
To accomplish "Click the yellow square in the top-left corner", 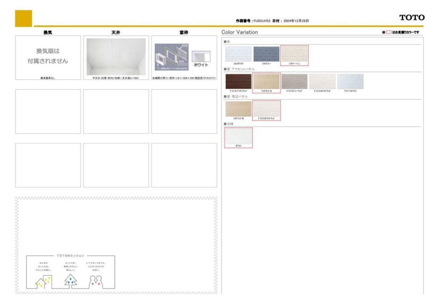I will [23, 18].
